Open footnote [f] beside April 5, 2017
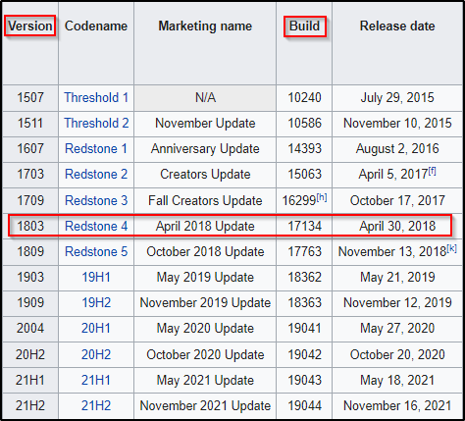Screen dimensions: 465x421 coord(432,171)
